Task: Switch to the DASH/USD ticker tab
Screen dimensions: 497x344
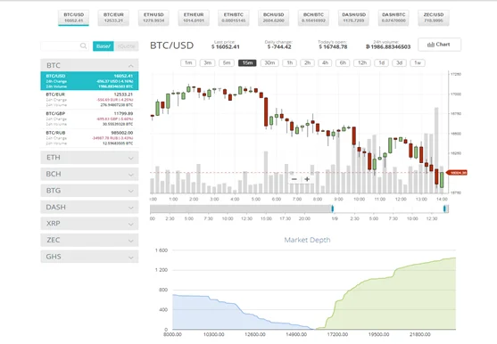Action: 353,18
